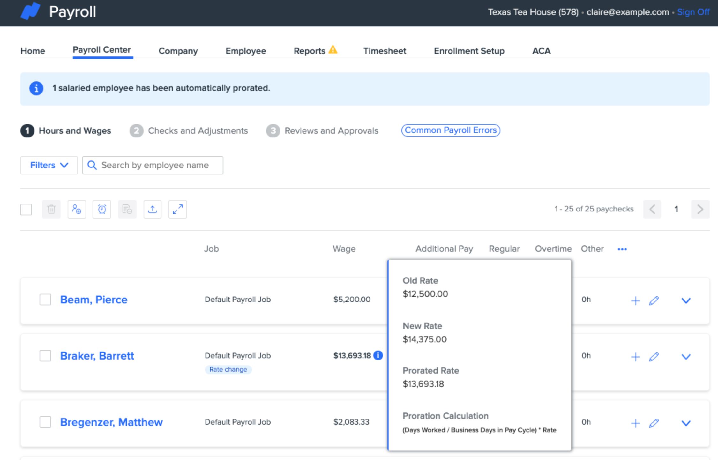
Task: Click pencil edit icon for Beam, Pierce
Action: click(654, 300)
